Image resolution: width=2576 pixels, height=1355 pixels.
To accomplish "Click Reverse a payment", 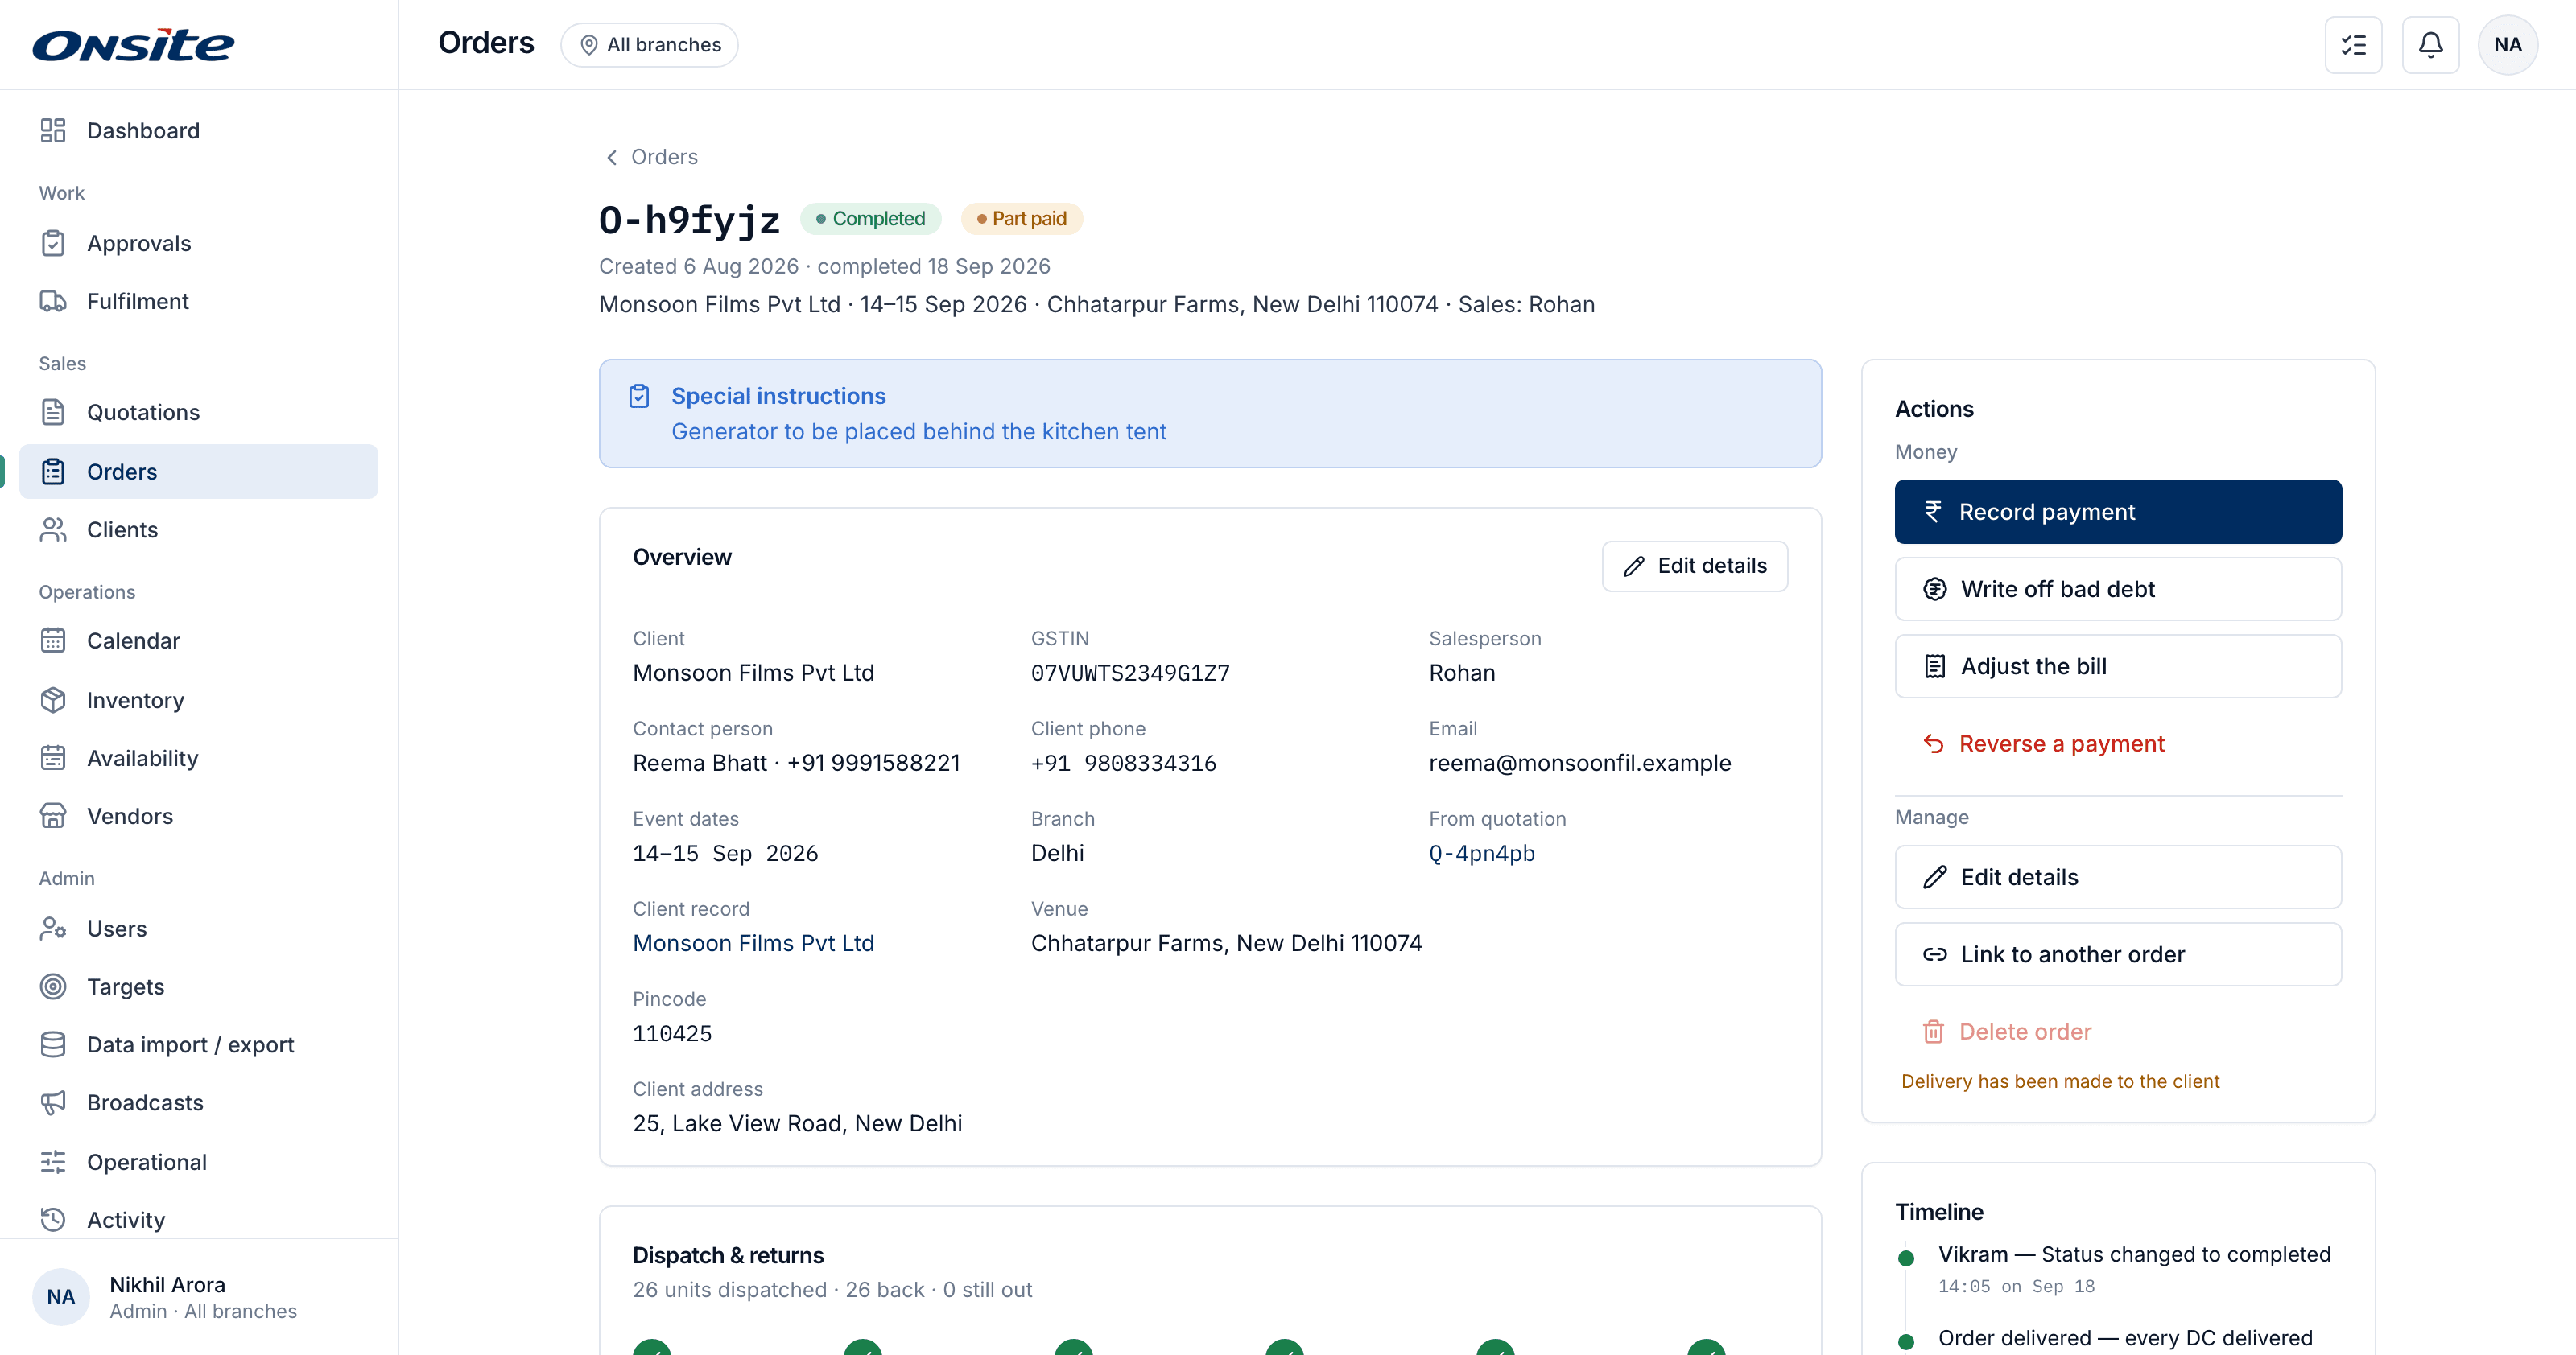I will click(x=2117, y=743).
